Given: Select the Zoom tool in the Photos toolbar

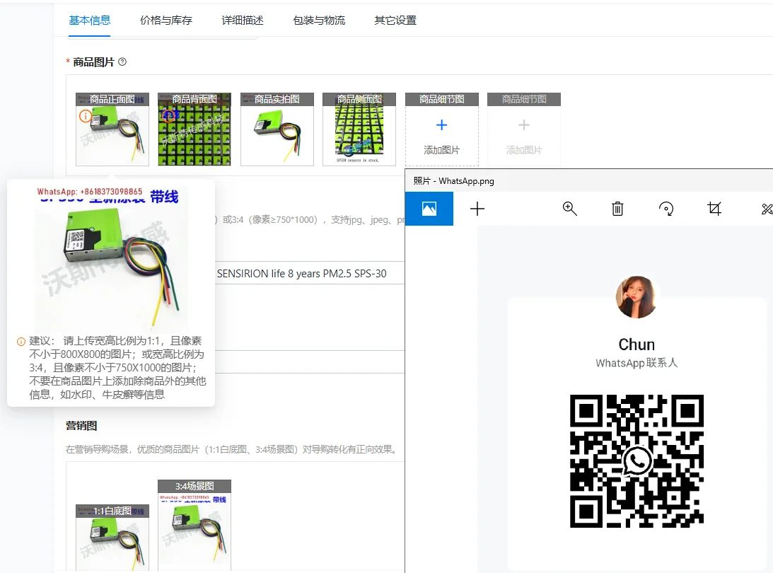Looking at the screenshot, I should (x=569, y=209).
